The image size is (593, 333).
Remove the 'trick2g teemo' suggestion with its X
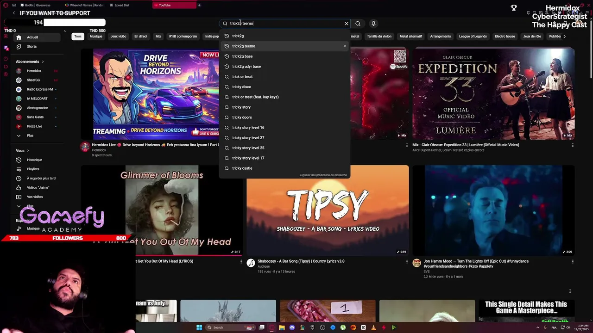(x=345, y=46)
